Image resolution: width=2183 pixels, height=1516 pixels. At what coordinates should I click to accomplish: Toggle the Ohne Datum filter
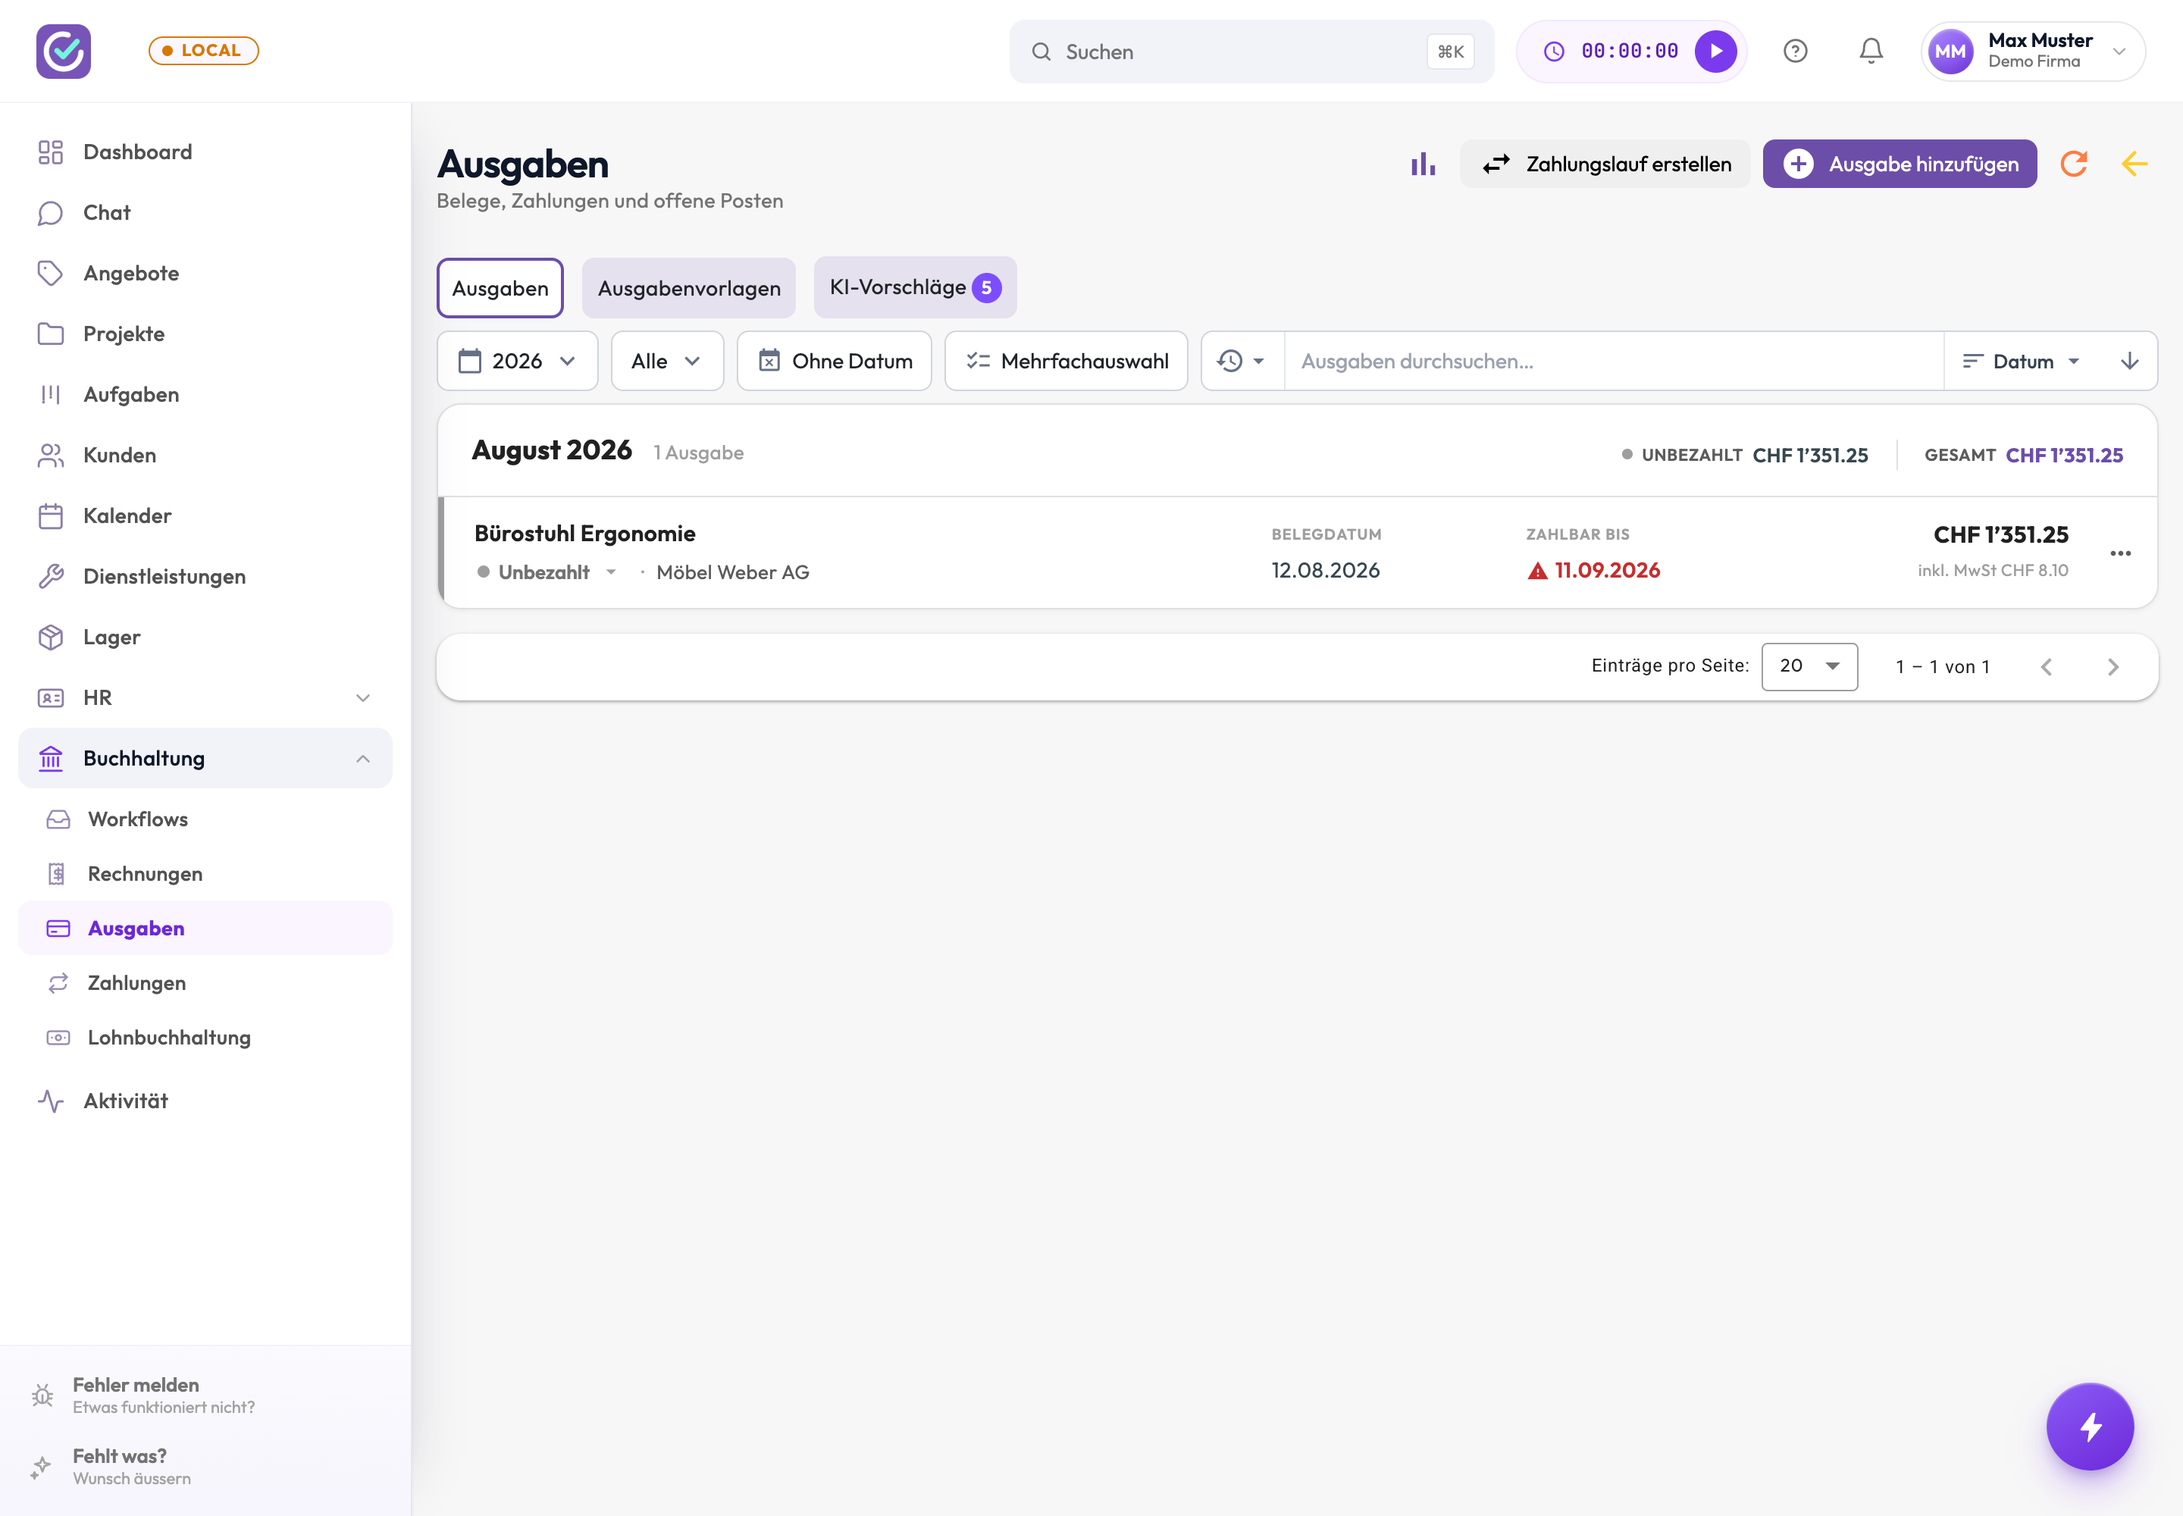click(x=834, y=361)
